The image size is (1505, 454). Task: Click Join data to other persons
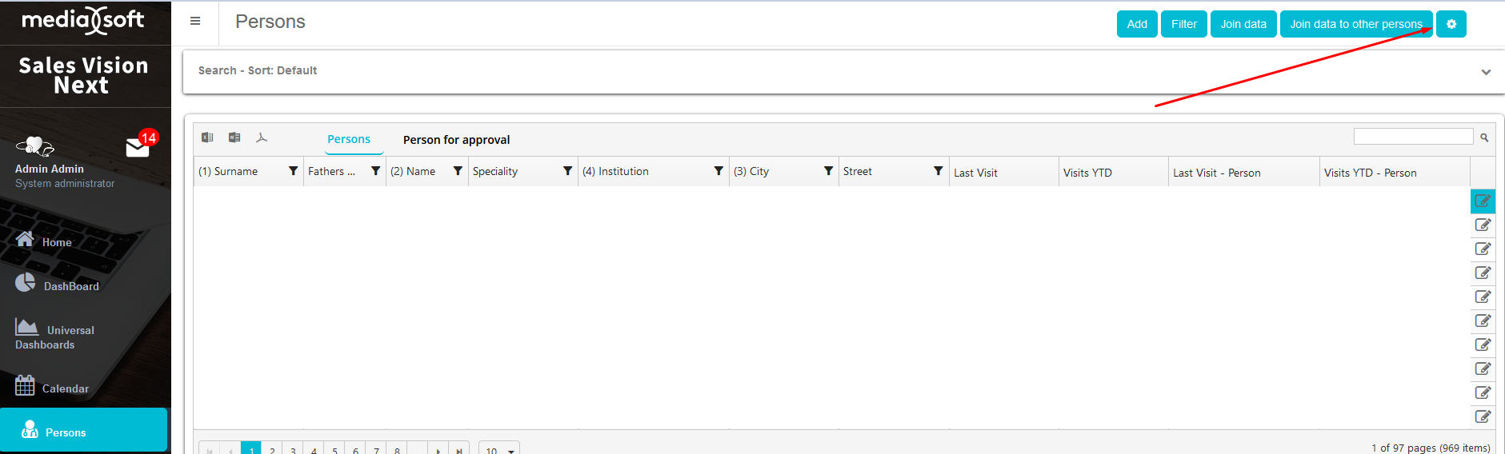1355,24
